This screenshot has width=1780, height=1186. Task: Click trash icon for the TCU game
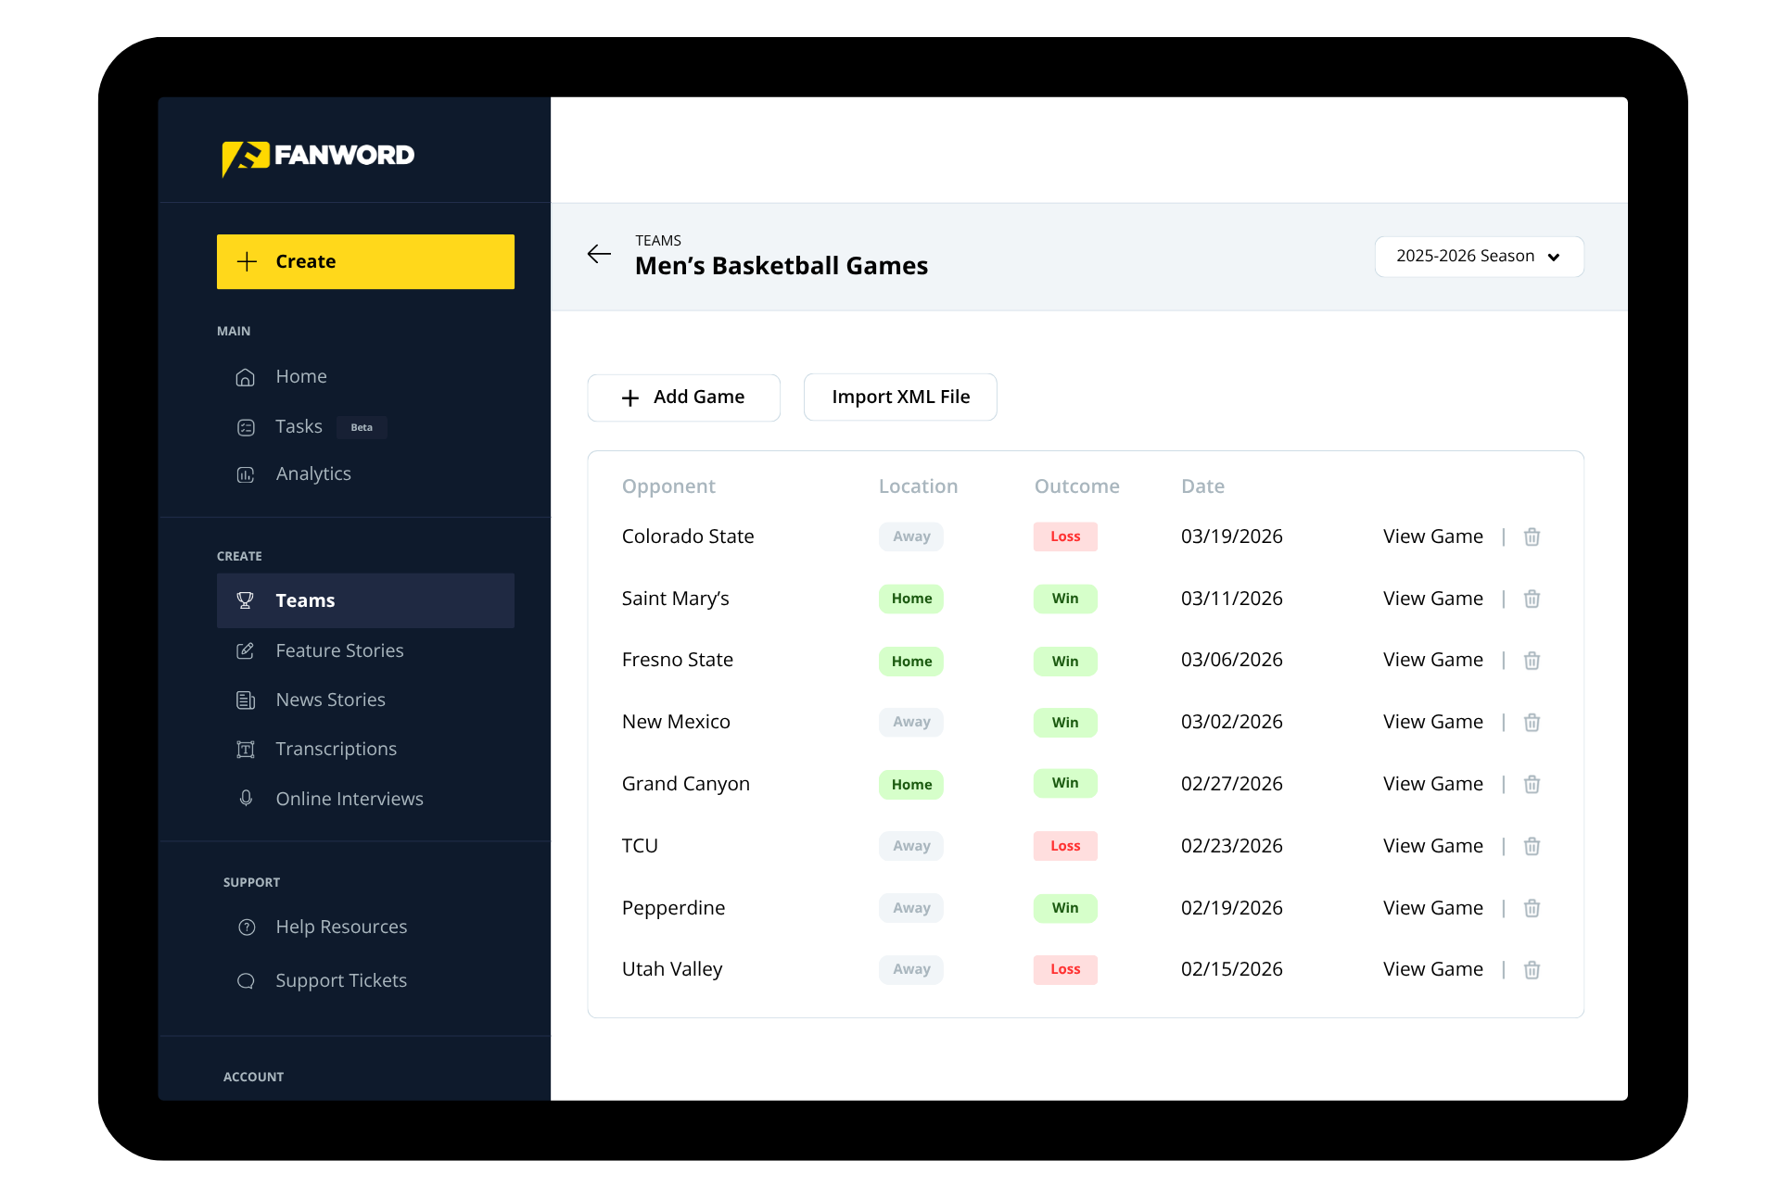pyautogui.click(x=1532, y=846)
